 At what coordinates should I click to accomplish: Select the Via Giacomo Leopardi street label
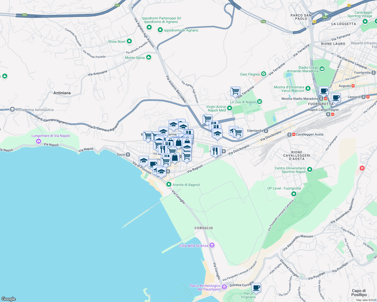[352, 62]
